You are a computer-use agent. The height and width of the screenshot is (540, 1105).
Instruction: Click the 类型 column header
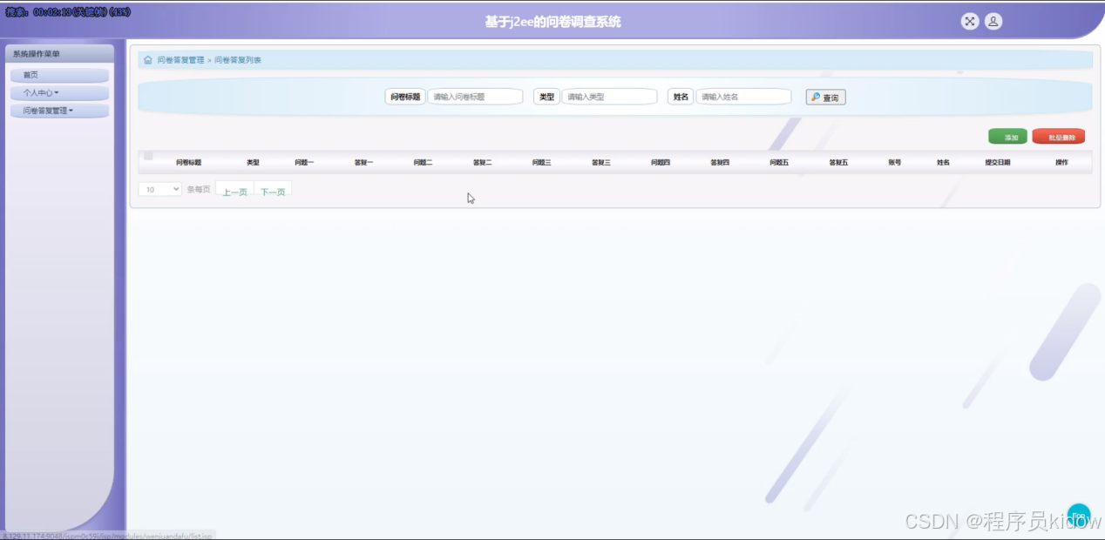253,163
